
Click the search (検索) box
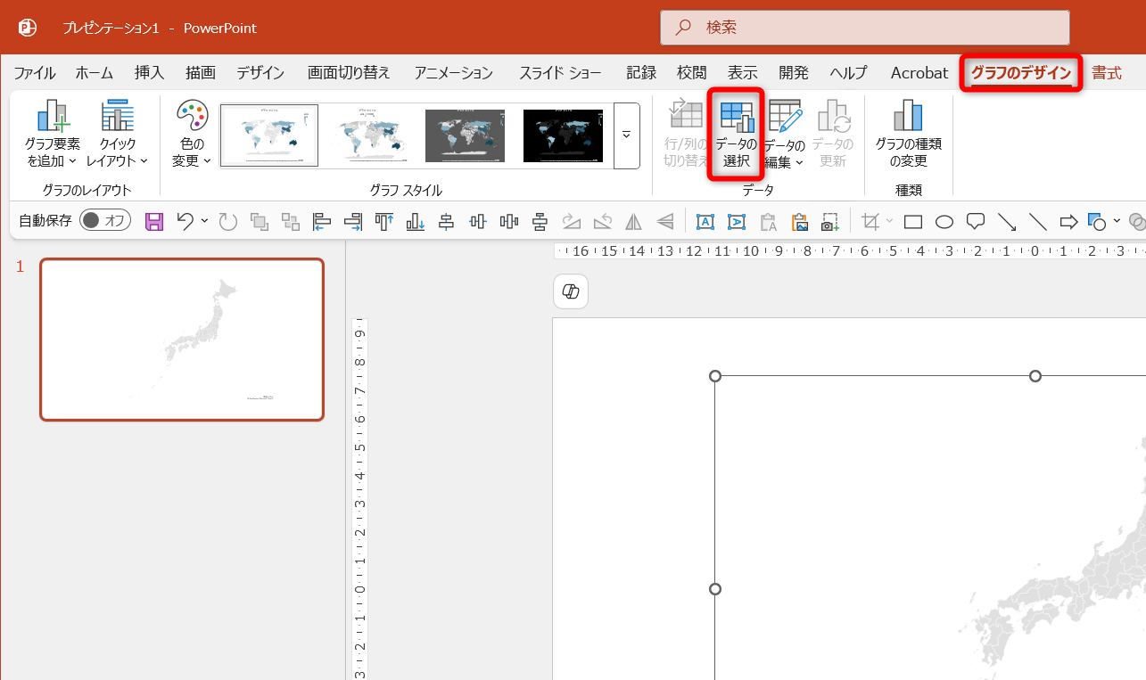[864, 28]
